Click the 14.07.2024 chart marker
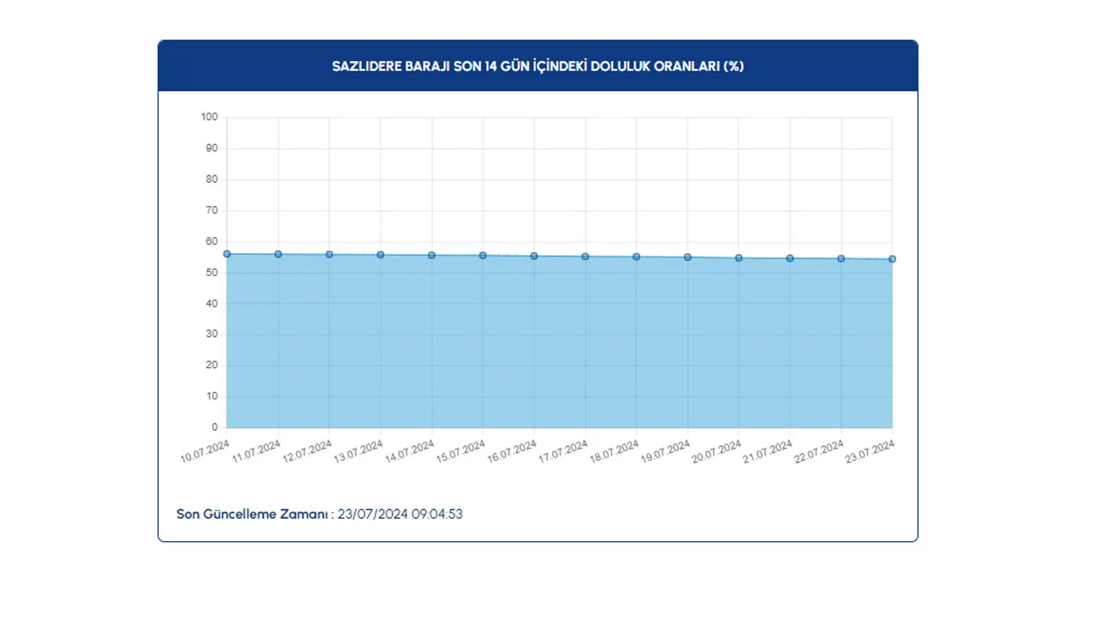This screenshot has height=621, width=1105. coord(432,255)
